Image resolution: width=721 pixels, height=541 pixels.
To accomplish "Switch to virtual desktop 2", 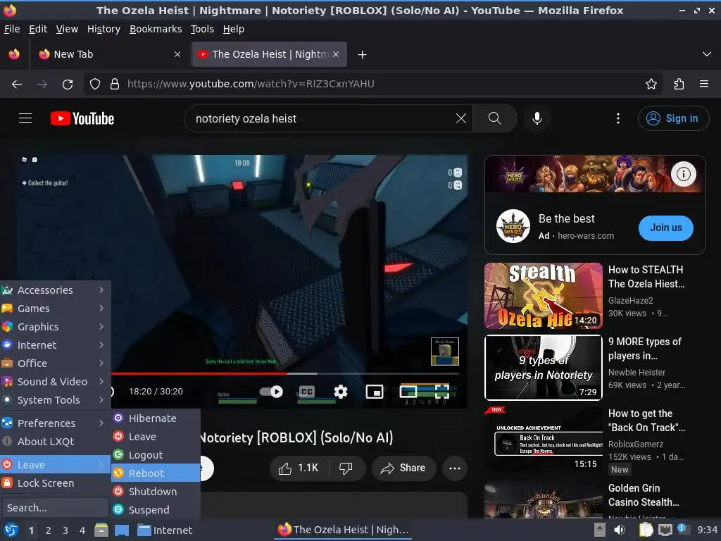I will coord(49,530).
